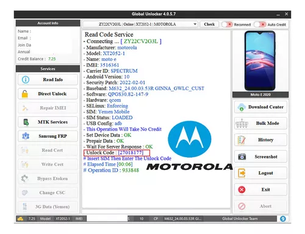Enable the Auto Credit switch

tap(260, 24)
